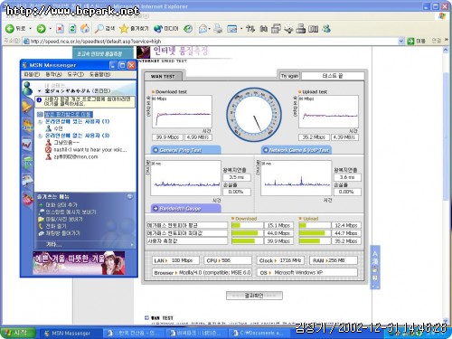This screenshot has height=339, width=452.
Task: Click in the IE address bar URL
Action: click(211, 41)
